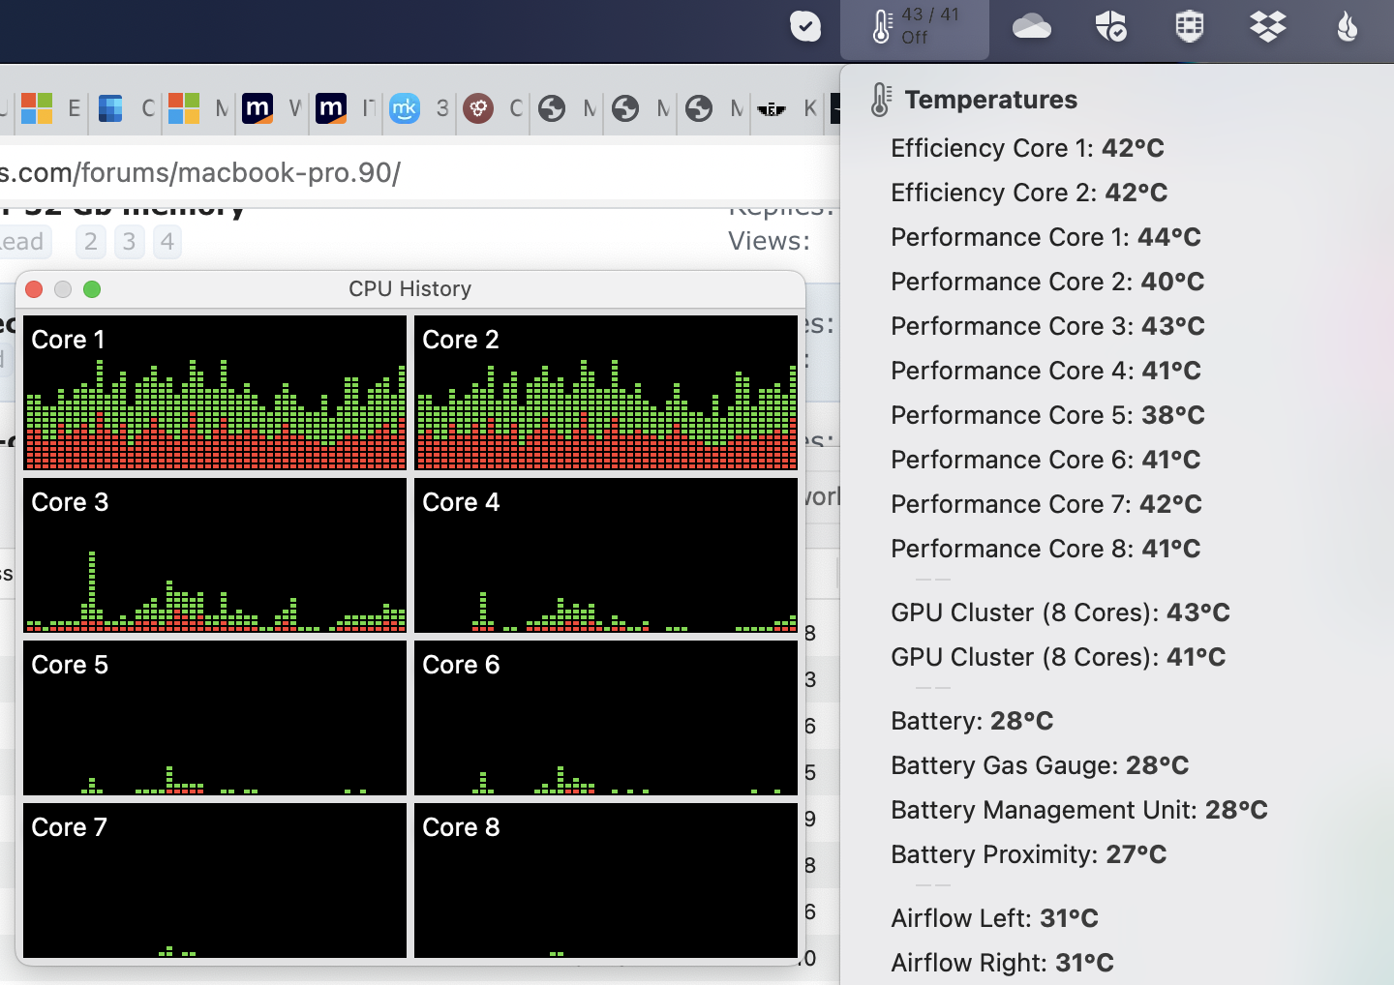This screenshot has width=1394, height=985.
Task: Open the winged emblem browser tab
Action: click(788, 108)
